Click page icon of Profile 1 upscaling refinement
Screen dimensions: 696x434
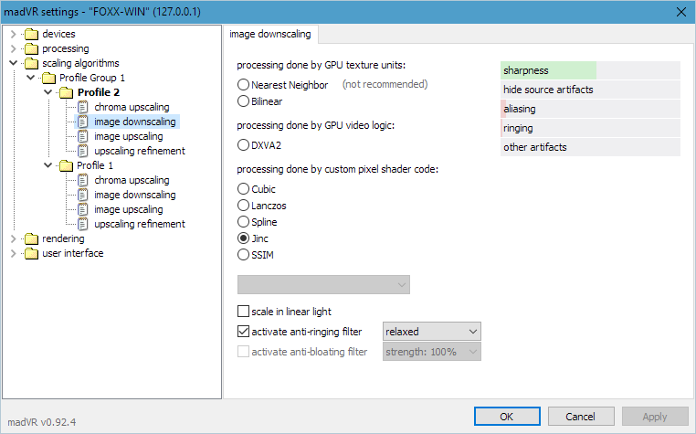pyautogui.click(x=83, y=225)
